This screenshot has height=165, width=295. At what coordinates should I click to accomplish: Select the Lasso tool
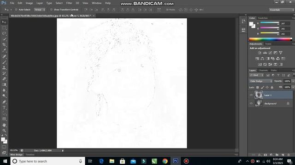pos(4,33)
